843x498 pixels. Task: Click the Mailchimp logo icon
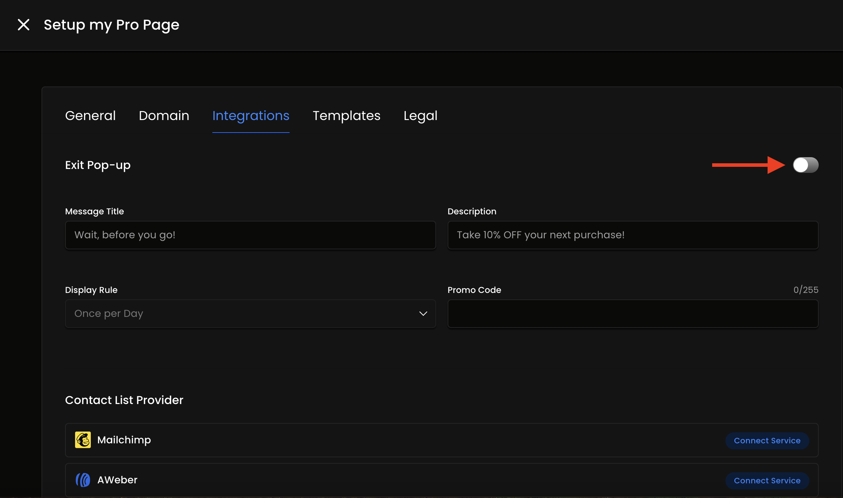point(83,440)
